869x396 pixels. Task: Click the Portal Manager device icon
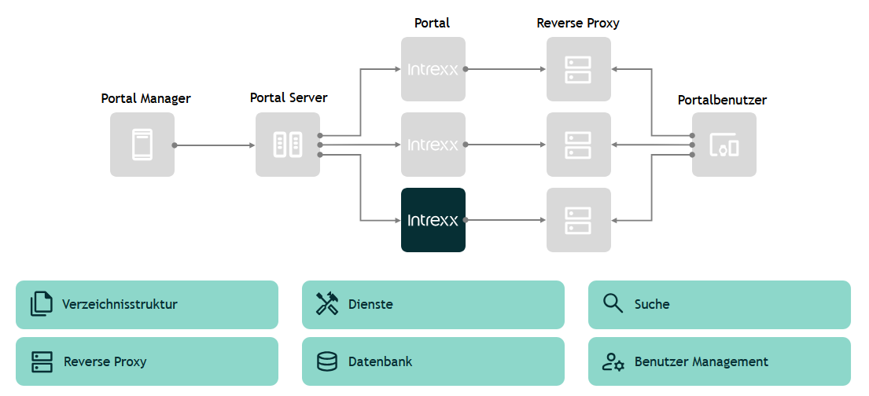[142, 145]
